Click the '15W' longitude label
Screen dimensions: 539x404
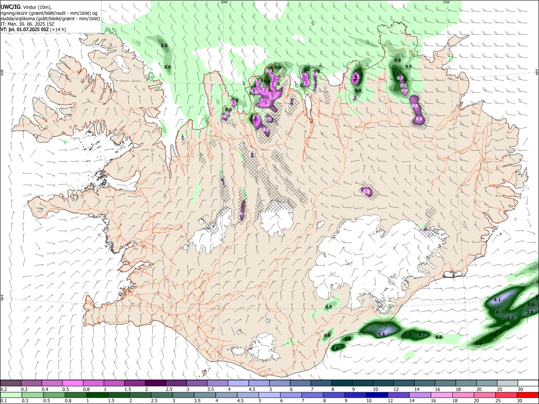pos(446,2)
